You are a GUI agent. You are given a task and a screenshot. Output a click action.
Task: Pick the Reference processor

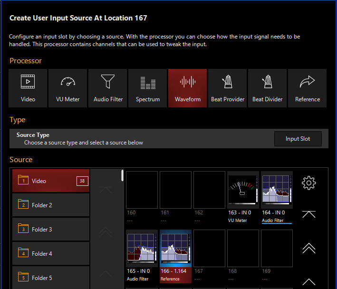coord(308,88)
